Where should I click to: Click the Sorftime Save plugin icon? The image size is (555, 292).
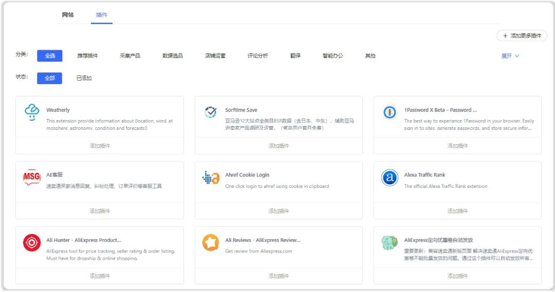point(211,112)
